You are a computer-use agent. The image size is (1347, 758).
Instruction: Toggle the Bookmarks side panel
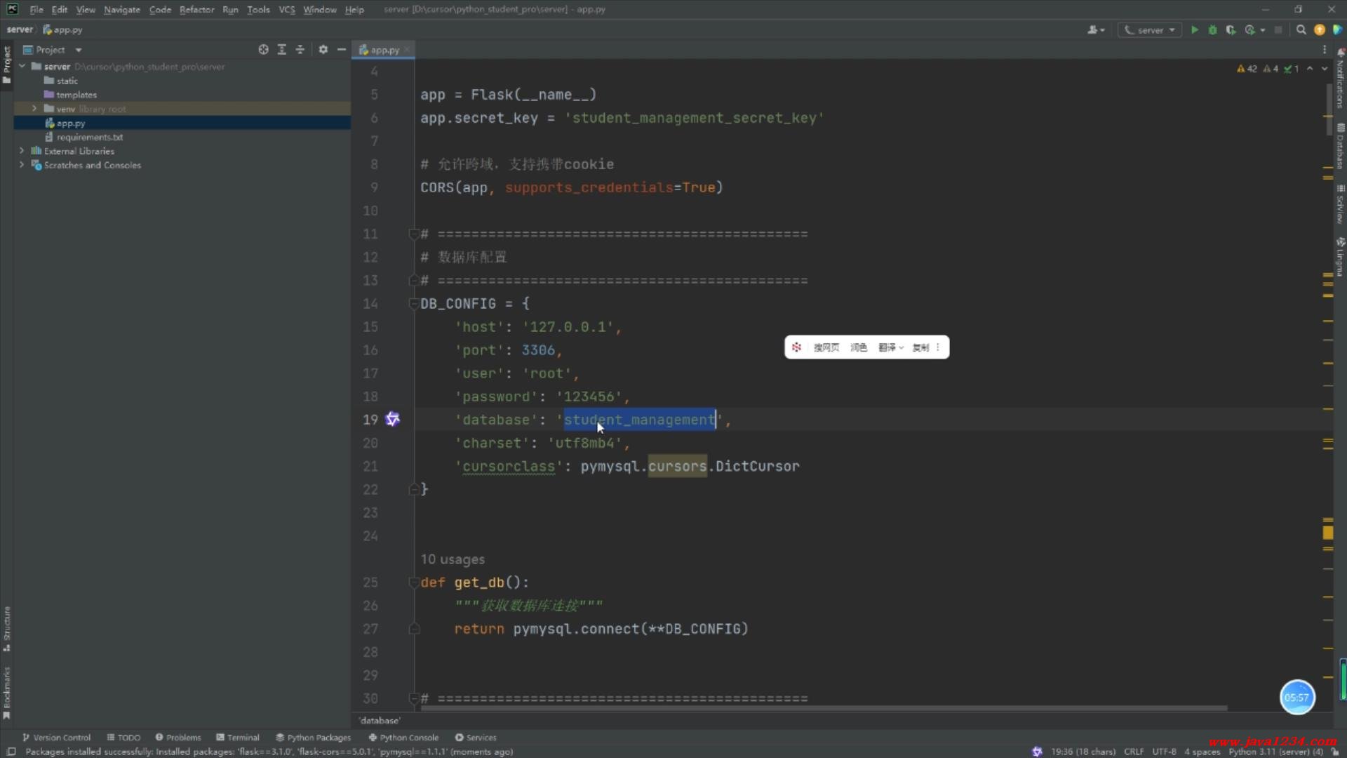[6, 691]
